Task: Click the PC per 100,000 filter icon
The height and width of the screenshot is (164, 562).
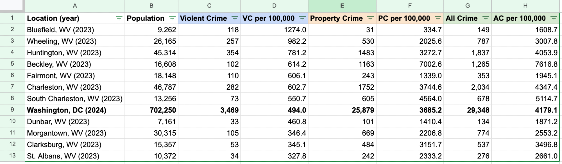Action: pos(438,19)
